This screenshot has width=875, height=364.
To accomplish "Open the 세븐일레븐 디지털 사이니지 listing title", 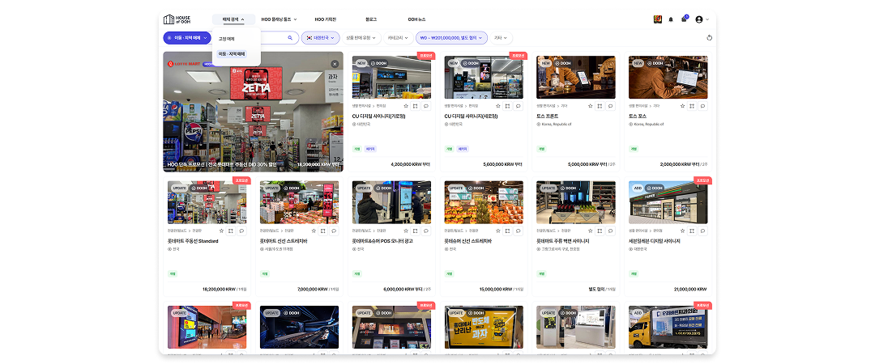I will [x=654, y=241].
